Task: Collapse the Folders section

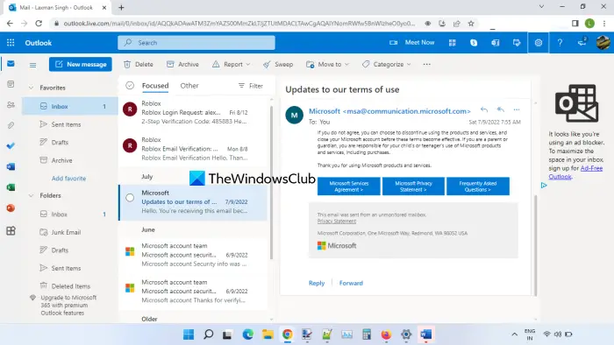Action: [31, 195]
